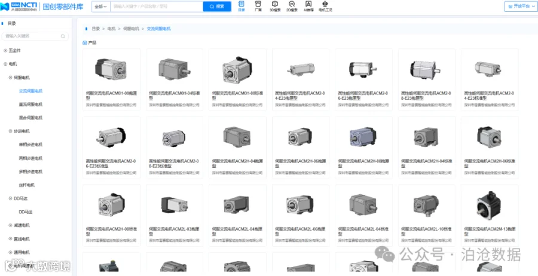Open the 开放平台 dropdown at top right
Image resolution: width=538 pixels, height=276 pixels.
click(521, 6)
